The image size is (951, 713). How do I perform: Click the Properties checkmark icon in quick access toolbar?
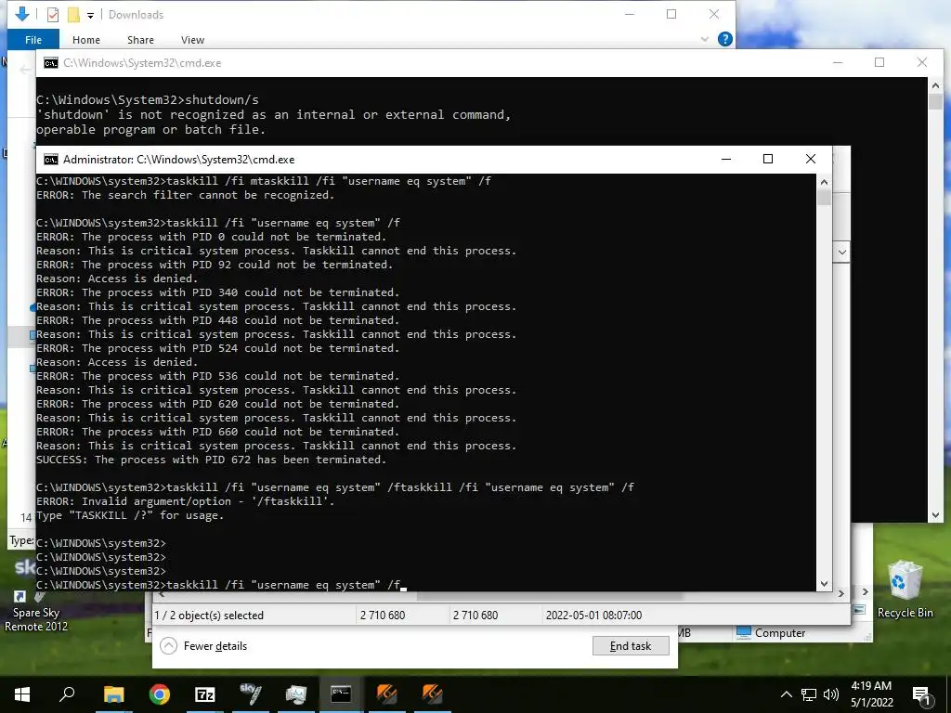tap(53, 15)
